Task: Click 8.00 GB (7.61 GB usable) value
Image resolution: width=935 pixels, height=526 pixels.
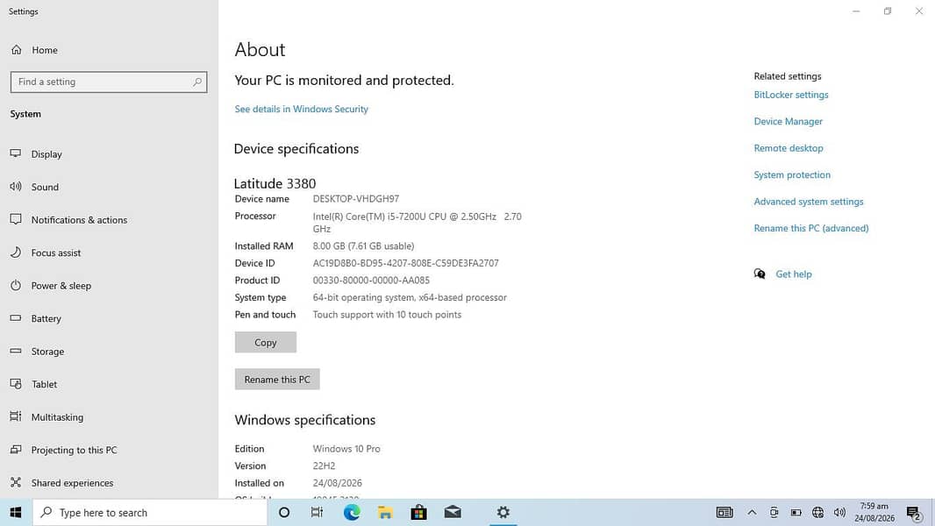Action: pos(363,246)
